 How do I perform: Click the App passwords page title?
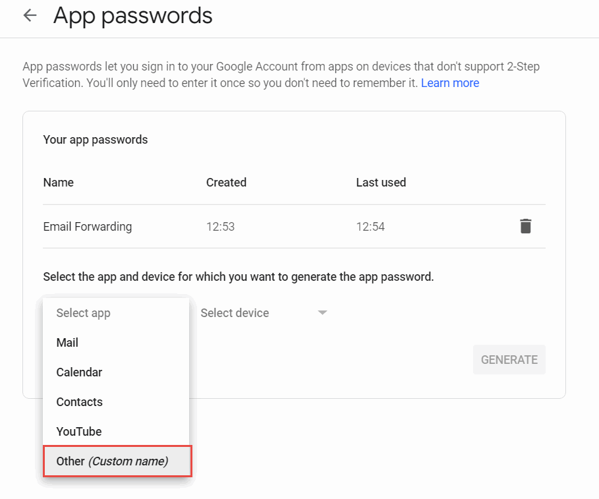pyautogui.click(x=133, y=16)
